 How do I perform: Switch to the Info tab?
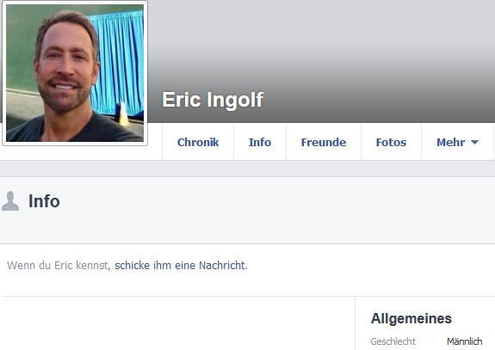click(260, 142)
